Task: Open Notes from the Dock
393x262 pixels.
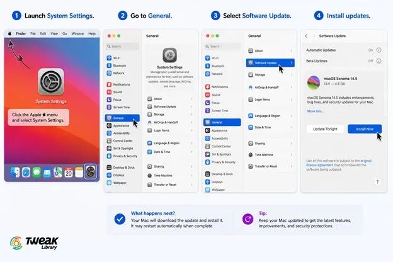Action: [79, 173]
